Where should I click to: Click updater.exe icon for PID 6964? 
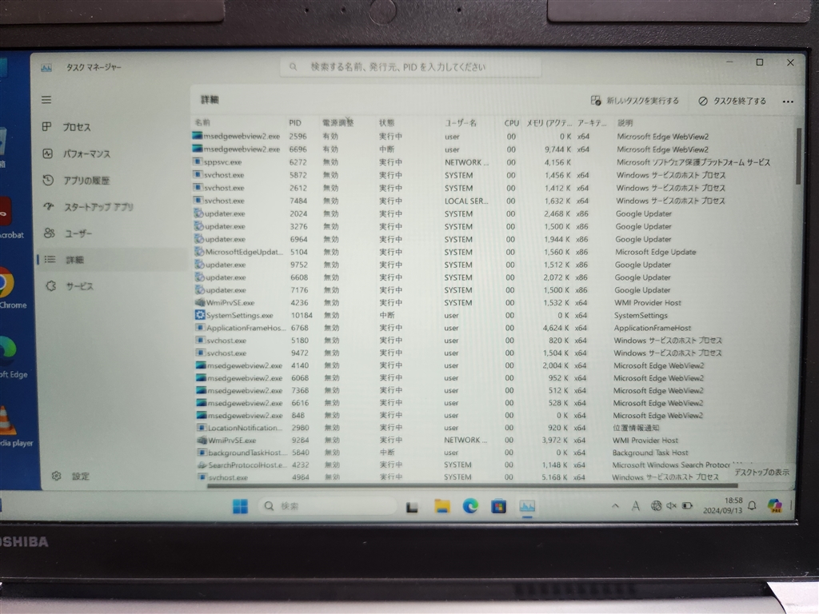coord(198,238)
